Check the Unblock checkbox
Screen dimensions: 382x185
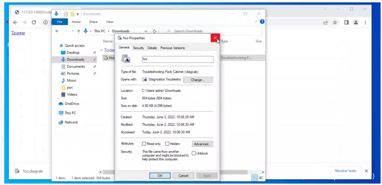click(194, 153)
